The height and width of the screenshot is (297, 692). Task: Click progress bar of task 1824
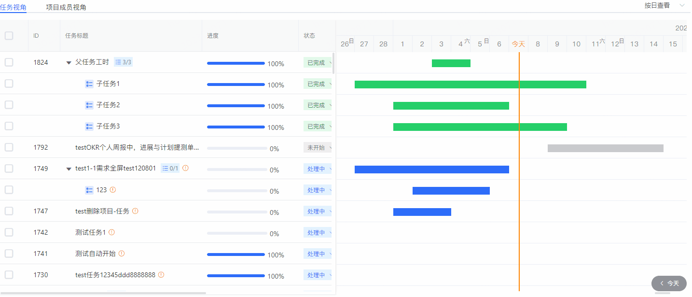tap(236, 63)
